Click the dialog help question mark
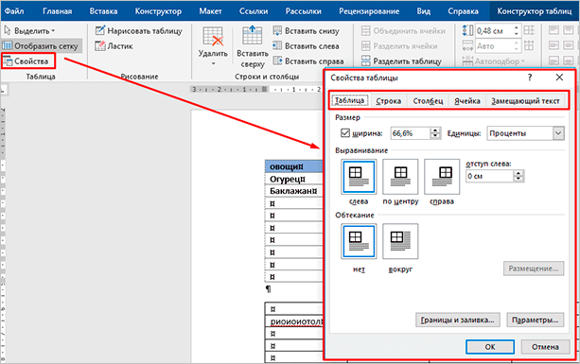The width and height of the screenshot is (580, 364). pos(530,78)
